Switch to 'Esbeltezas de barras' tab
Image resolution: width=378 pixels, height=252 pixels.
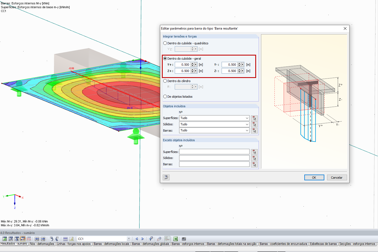[x=323, y=244]
